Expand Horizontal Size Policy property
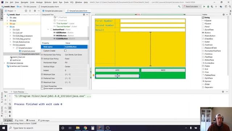Image resolution: width=232 pixels, height=131 pixels. tap(42, 55)
